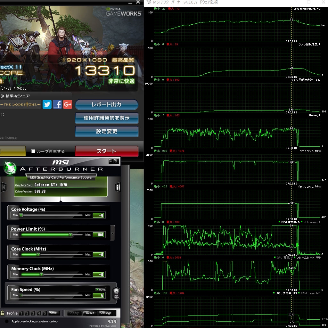328x328 pixels.
Task: Click the 13310 score text
Action: (x=105, y=70)
